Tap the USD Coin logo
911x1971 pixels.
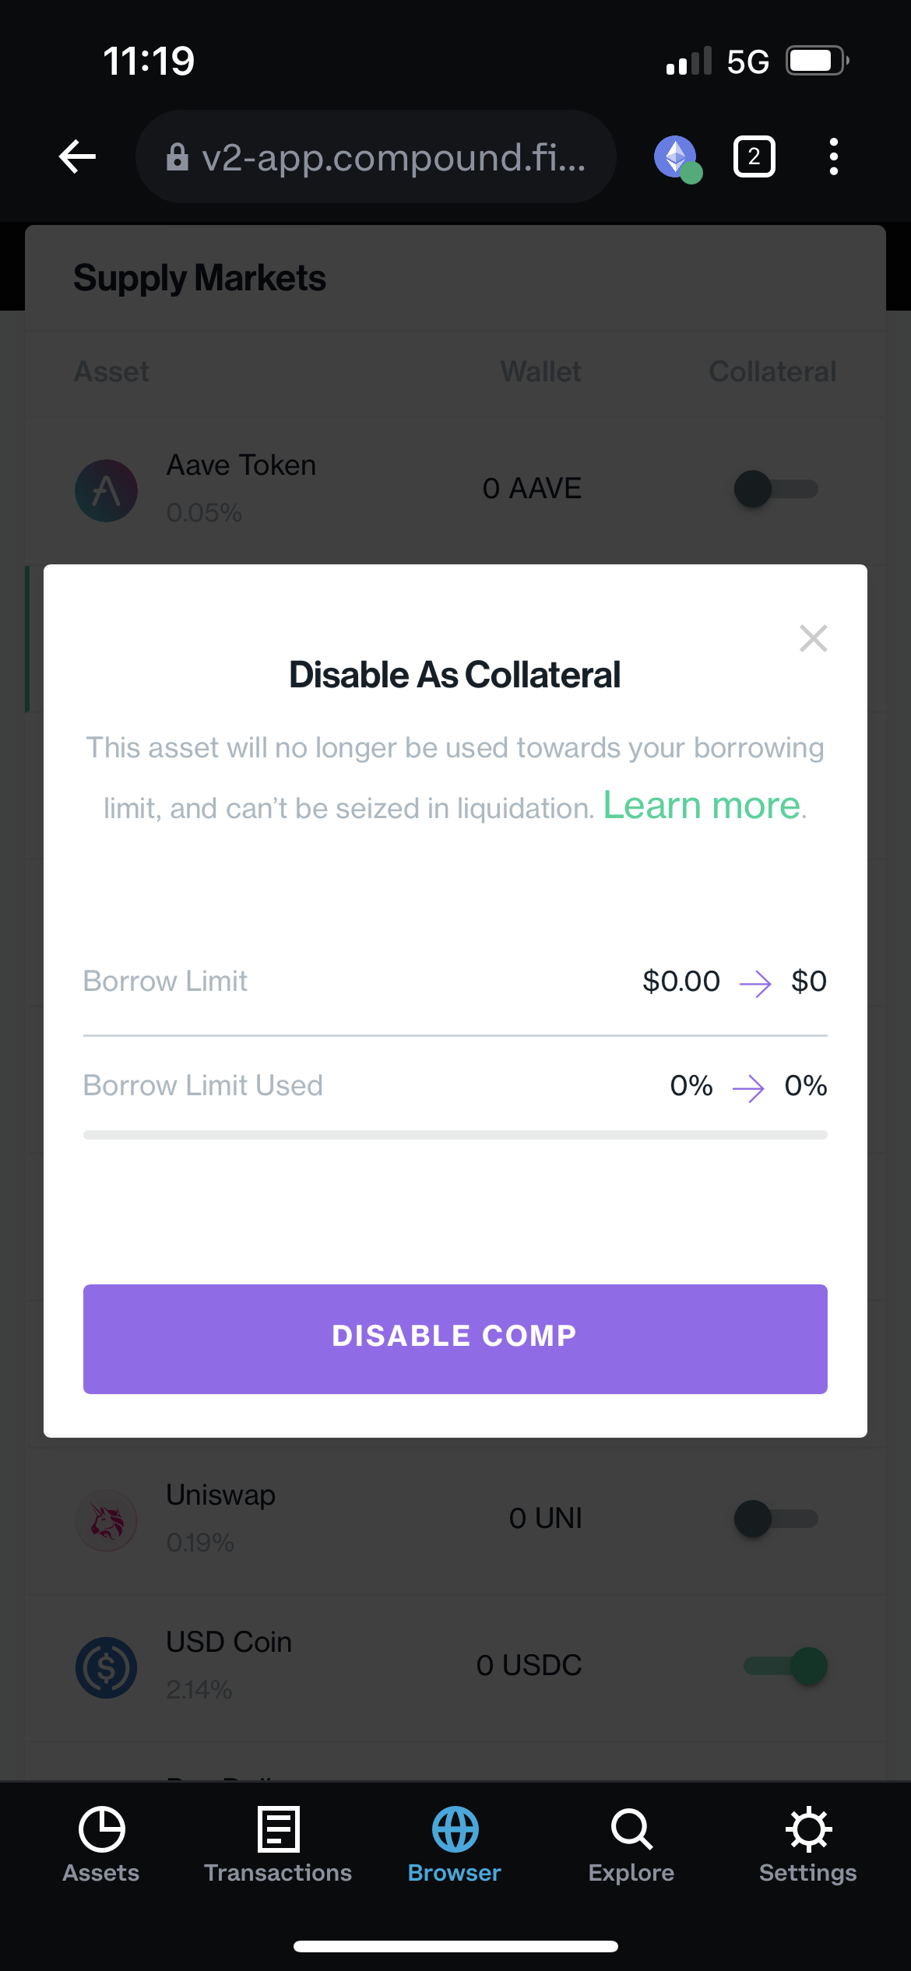click(x=106, y=1667)
